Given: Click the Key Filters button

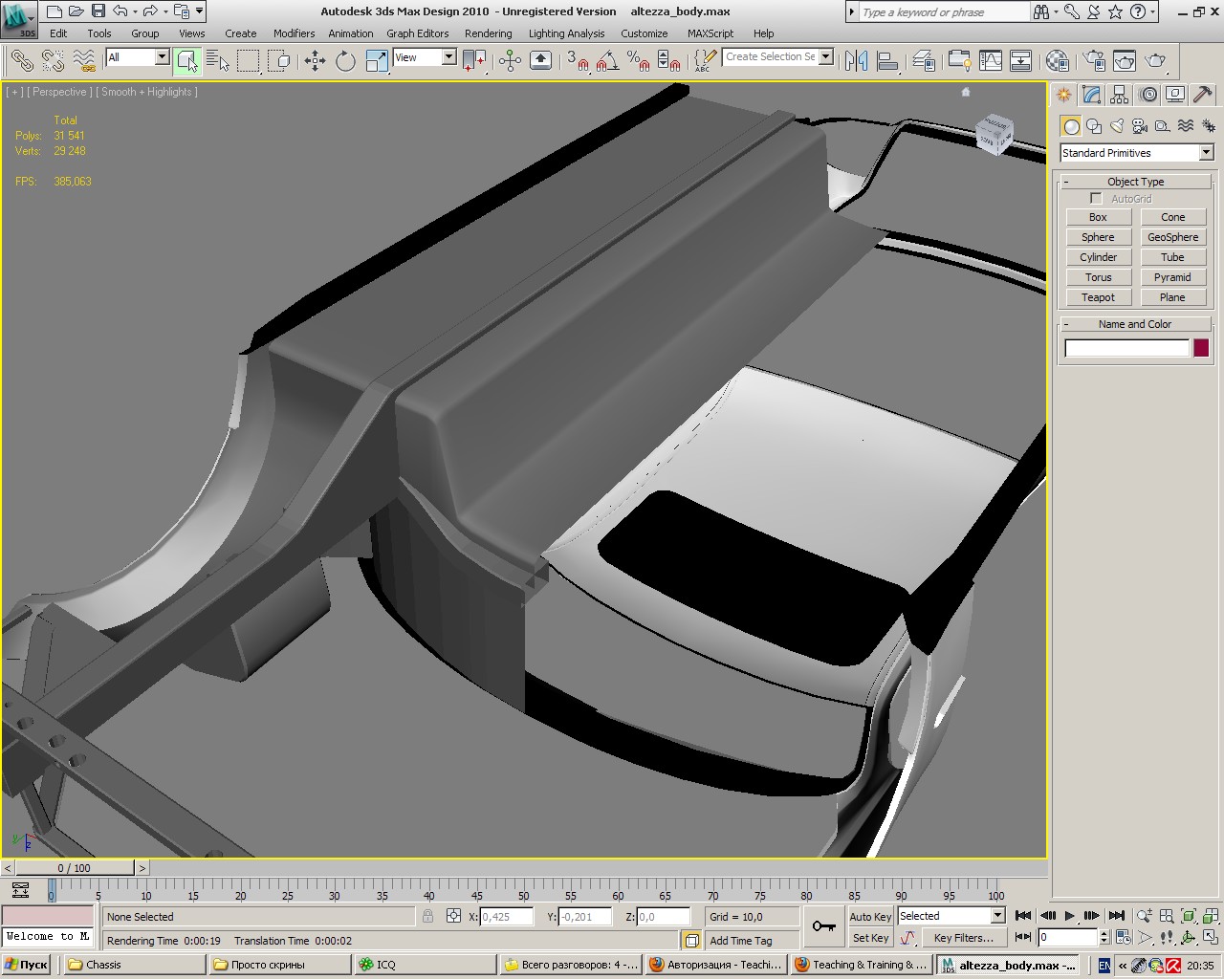Looking at the screenshot, I should [x=963, y=938].
